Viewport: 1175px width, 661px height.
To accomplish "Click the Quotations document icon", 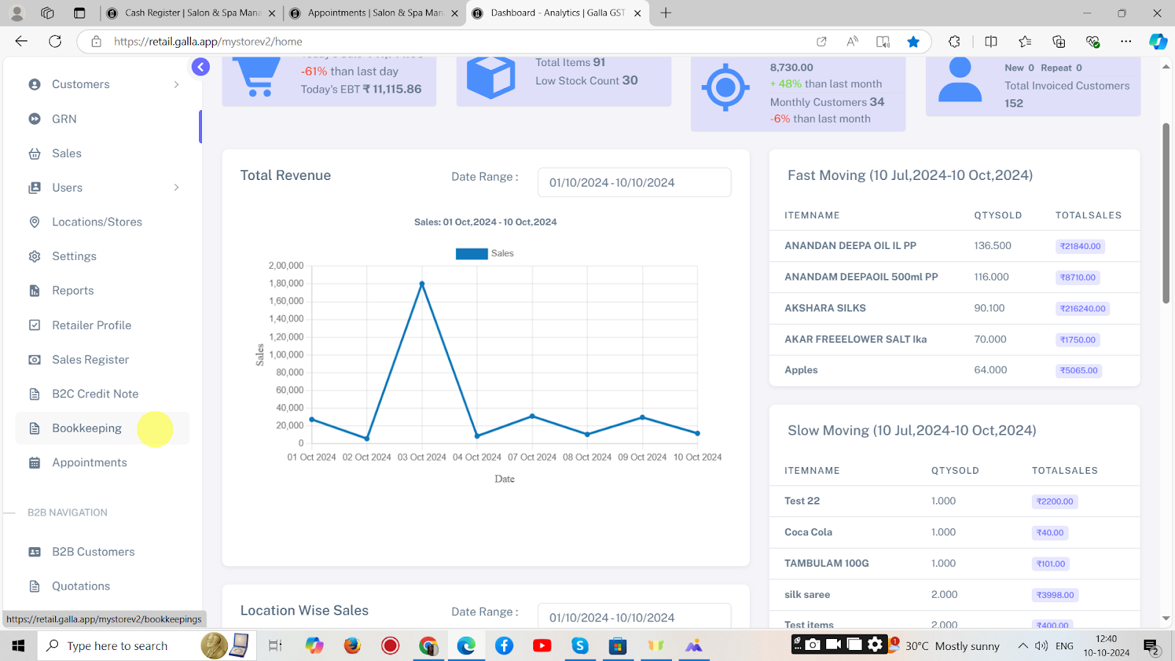I will (35, 586).
